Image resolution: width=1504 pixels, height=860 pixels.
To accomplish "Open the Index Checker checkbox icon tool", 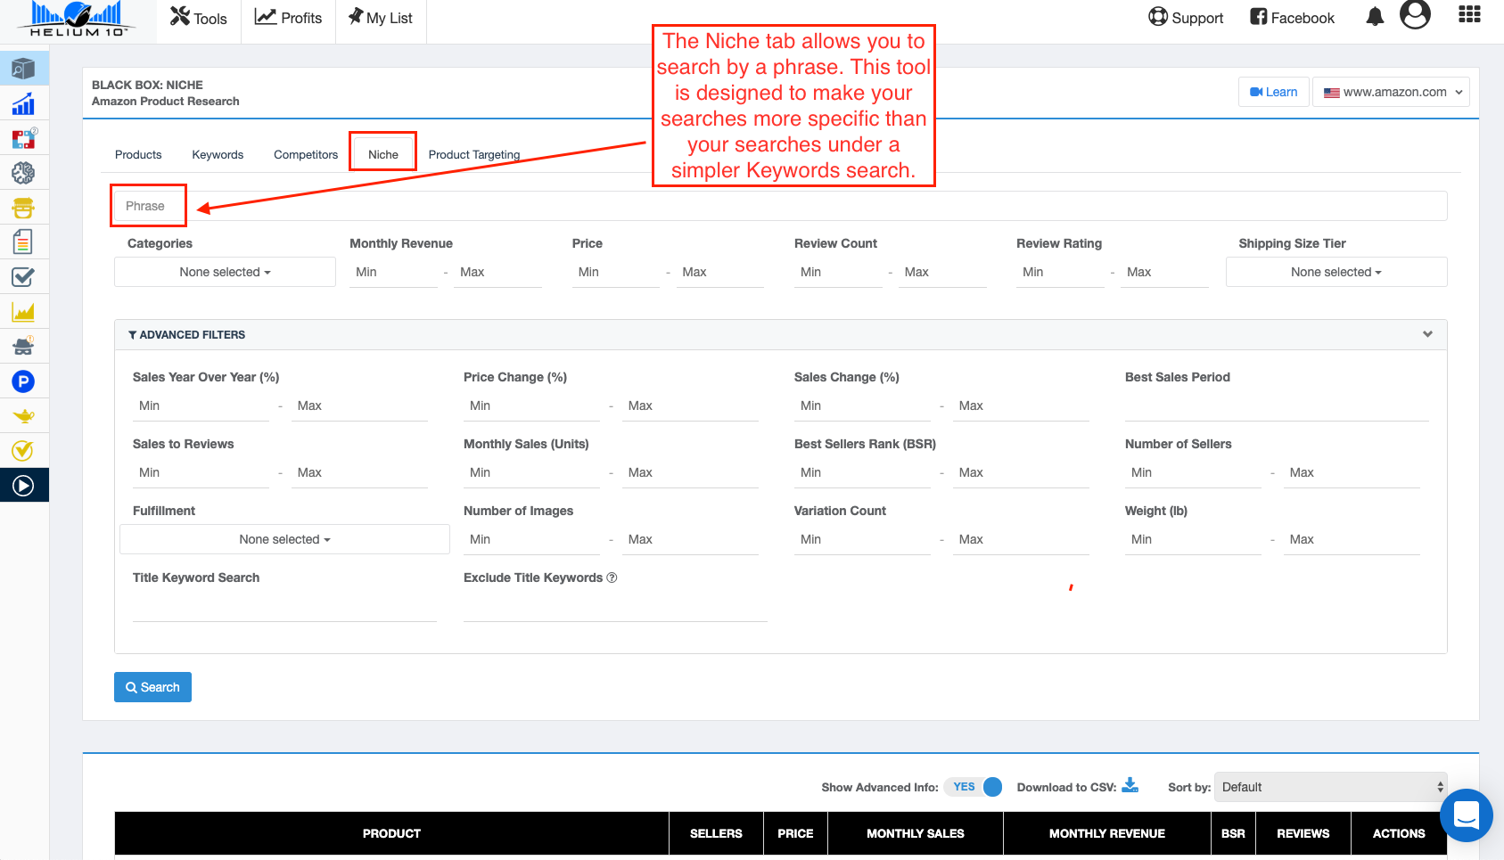I will coord(23,277).
